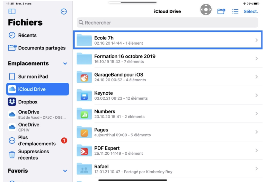Viewport: 266px width, 182px height.
Task: Open the Keynote folder icon
Action: pos(84,95)
